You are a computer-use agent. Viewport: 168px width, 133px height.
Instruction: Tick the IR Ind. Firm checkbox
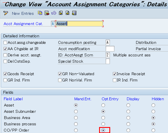point(114,80)
